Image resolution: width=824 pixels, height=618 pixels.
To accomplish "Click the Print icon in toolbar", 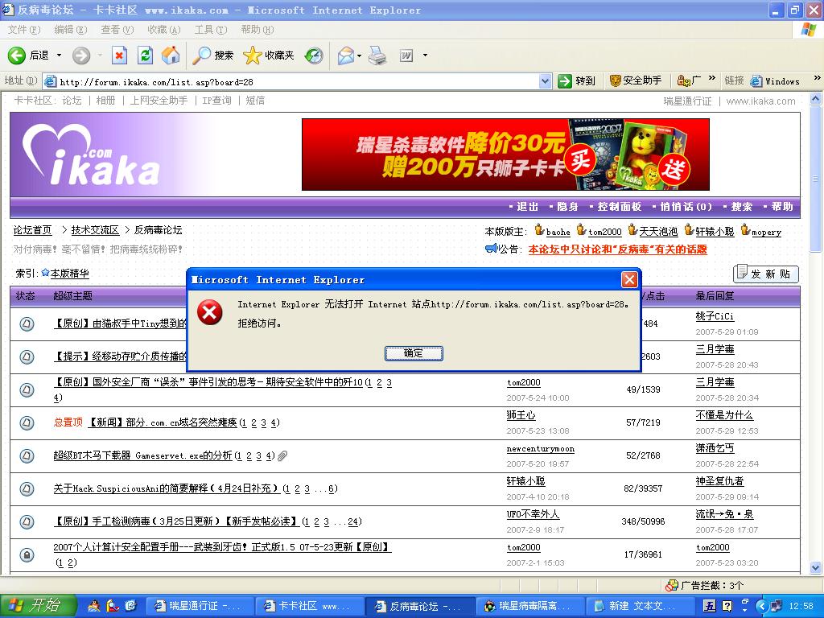I will coord(377,56).
